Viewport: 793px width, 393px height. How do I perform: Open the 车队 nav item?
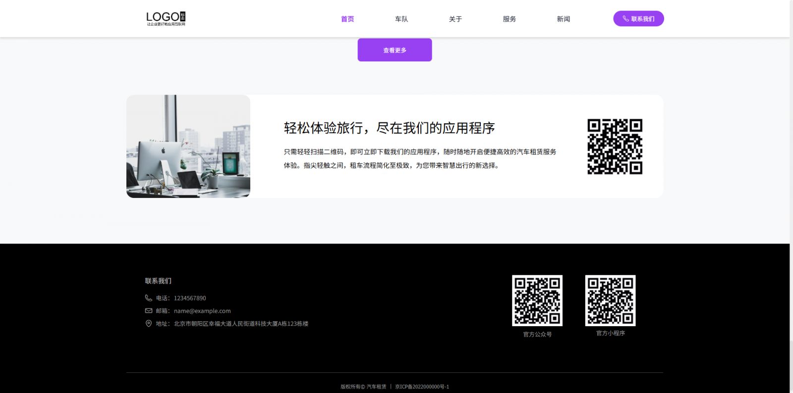[x=401, y=19]
